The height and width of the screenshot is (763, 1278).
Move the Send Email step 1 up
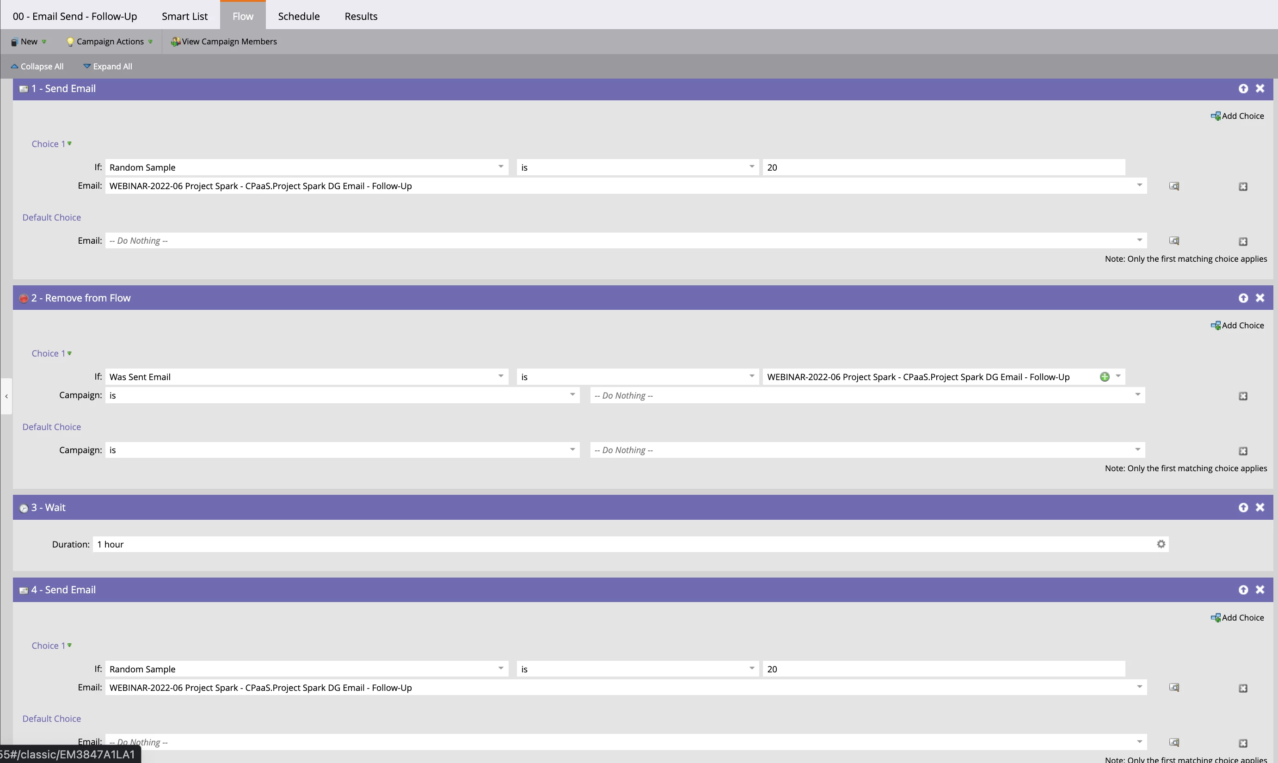coord(1243,88)
